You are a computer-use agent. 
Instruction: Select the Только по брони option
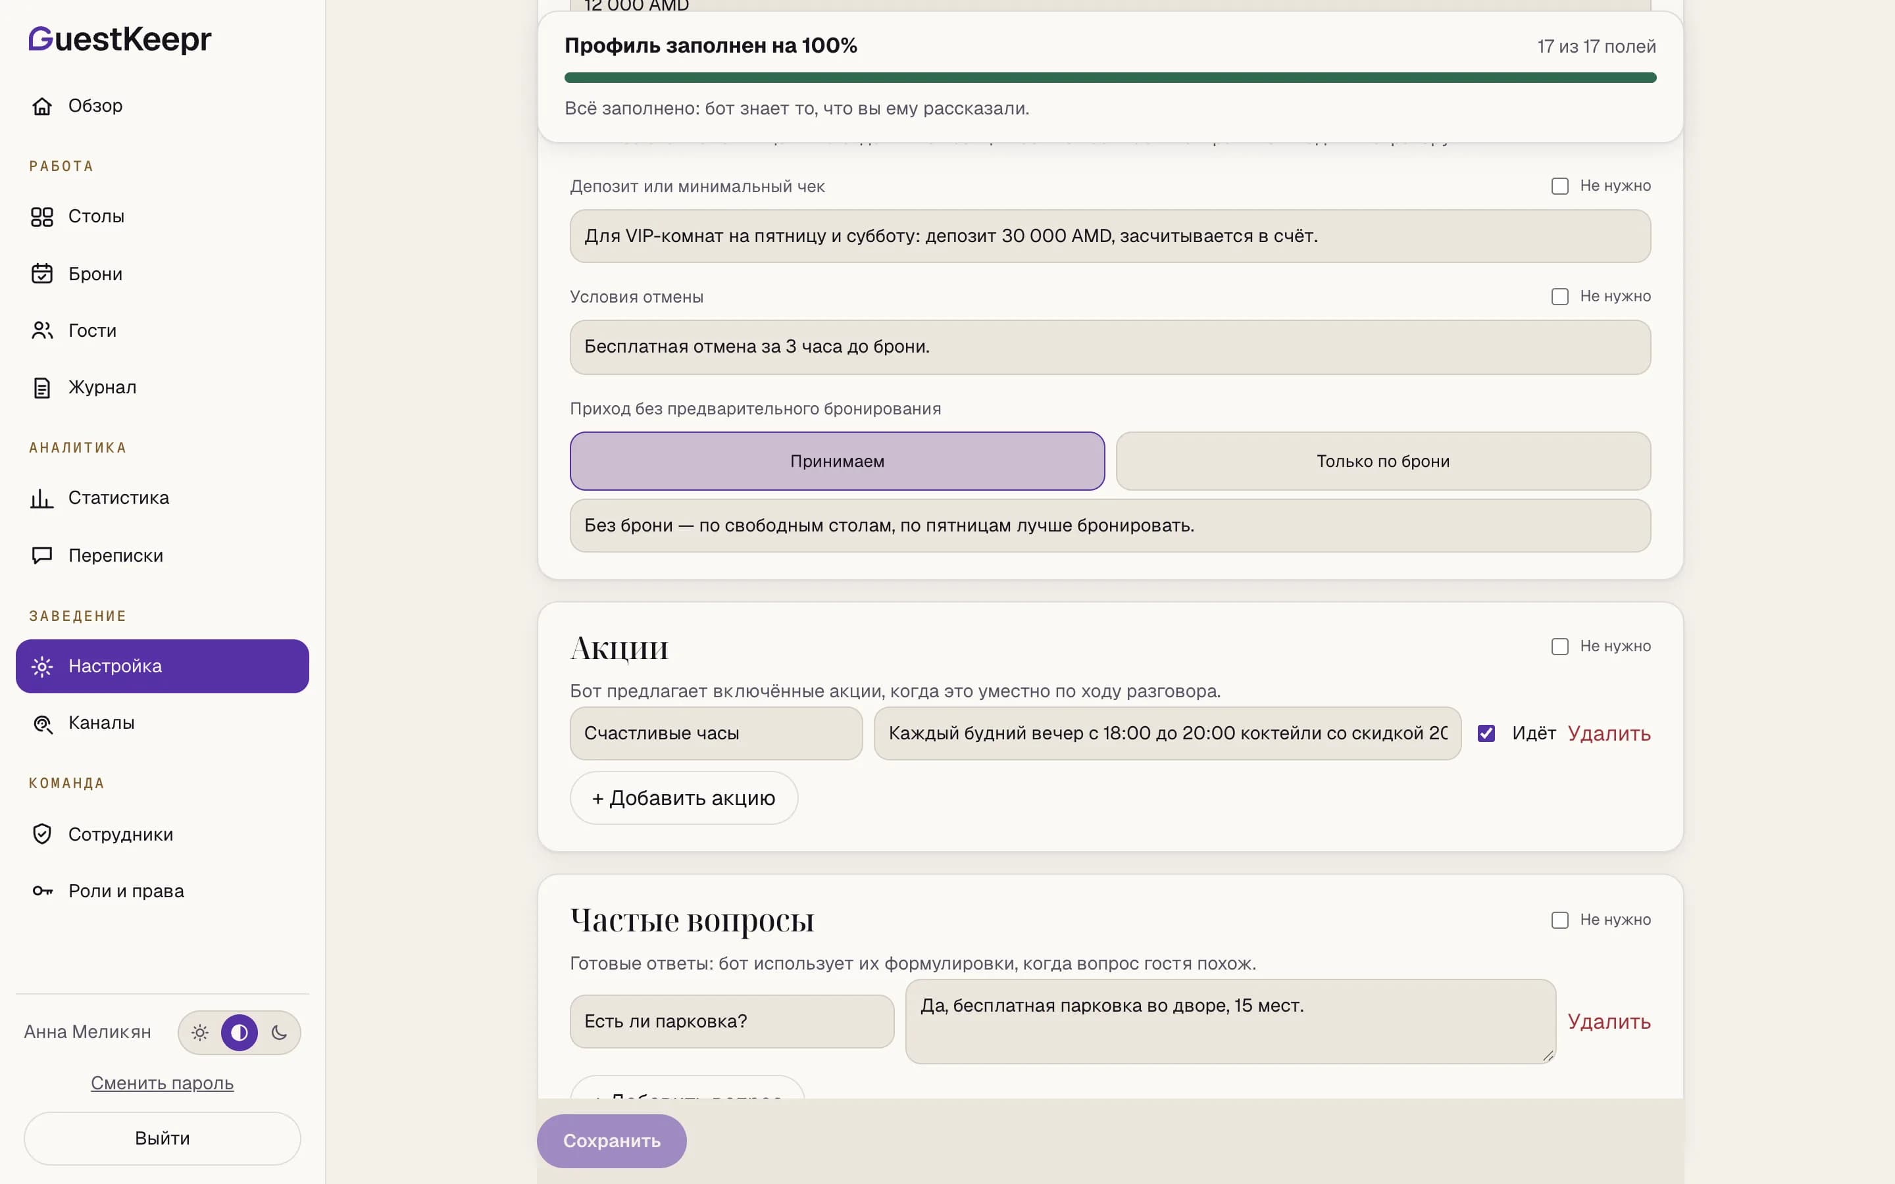(1383, 461)
